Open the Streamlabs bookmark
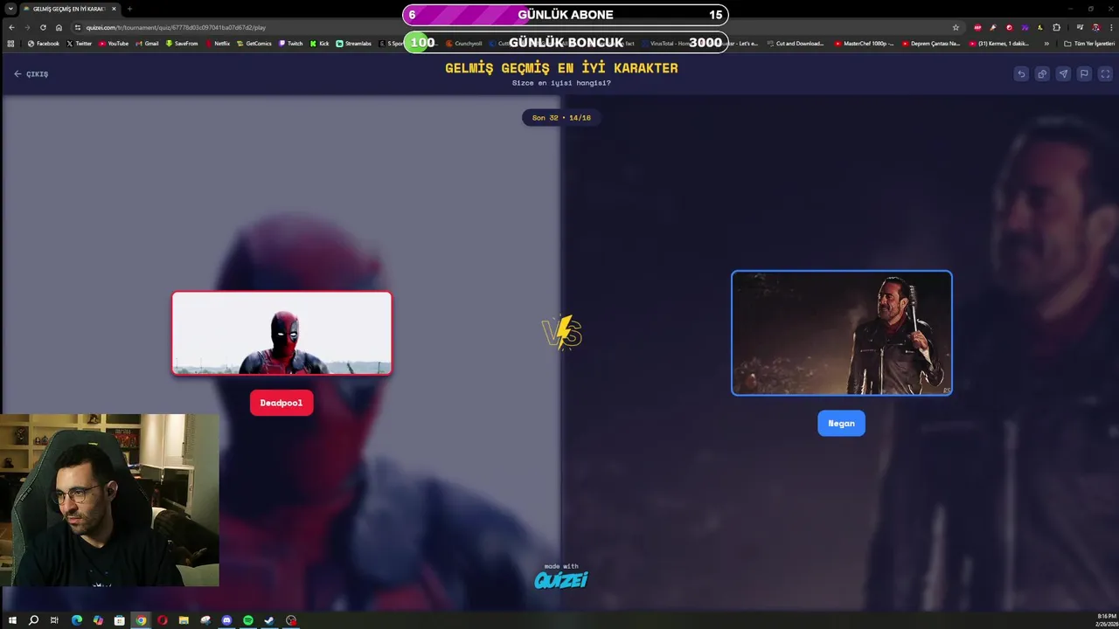1119x629 pixels. pos(354,43)
